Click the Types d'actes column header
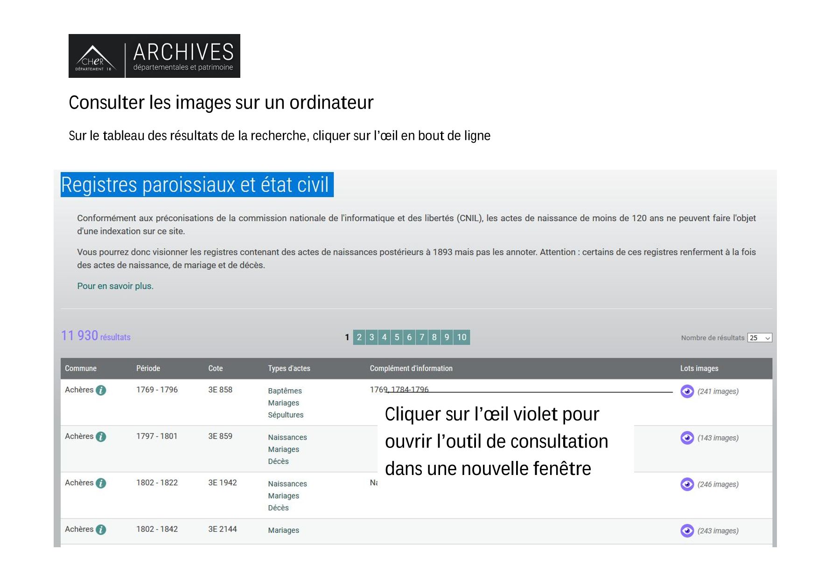This screenshot has width=818, height=578. coord(289,368)
